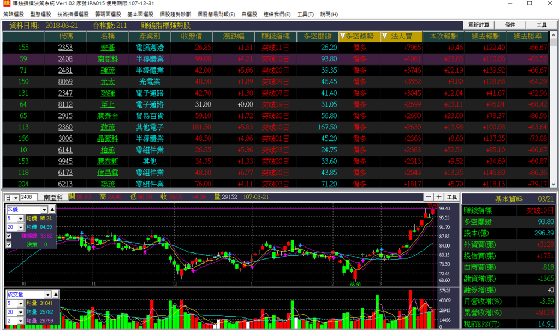
Task: Open the 技術指標選股 menu
Action: tap(73, 14)
